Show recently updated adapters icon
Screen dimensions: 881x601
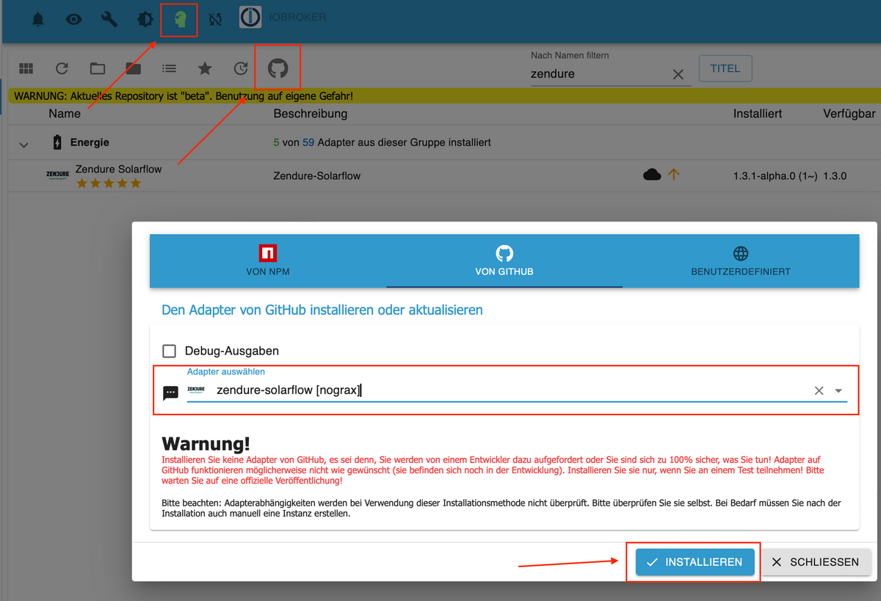tap(241, 68)
